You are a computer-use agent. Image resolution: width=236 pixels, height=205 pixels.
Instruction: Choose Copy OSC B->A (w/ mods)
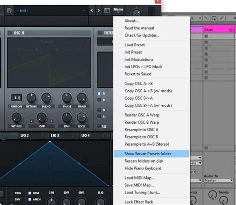pyautogui.click(x=151, y=106)
